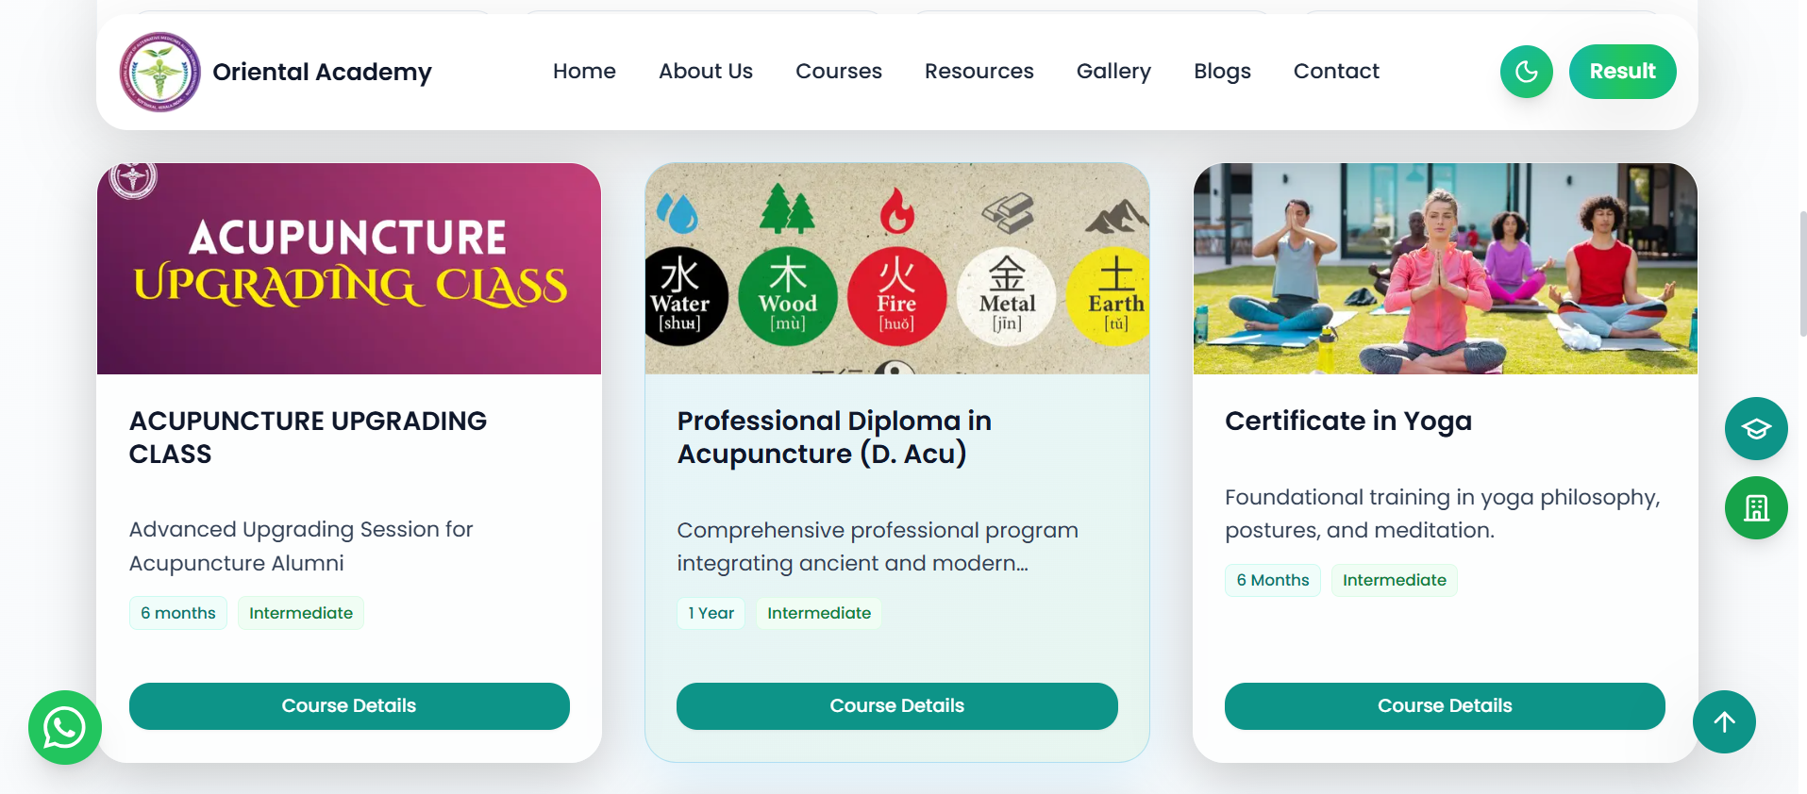Click the five elements course image

[x=896, y=269]
